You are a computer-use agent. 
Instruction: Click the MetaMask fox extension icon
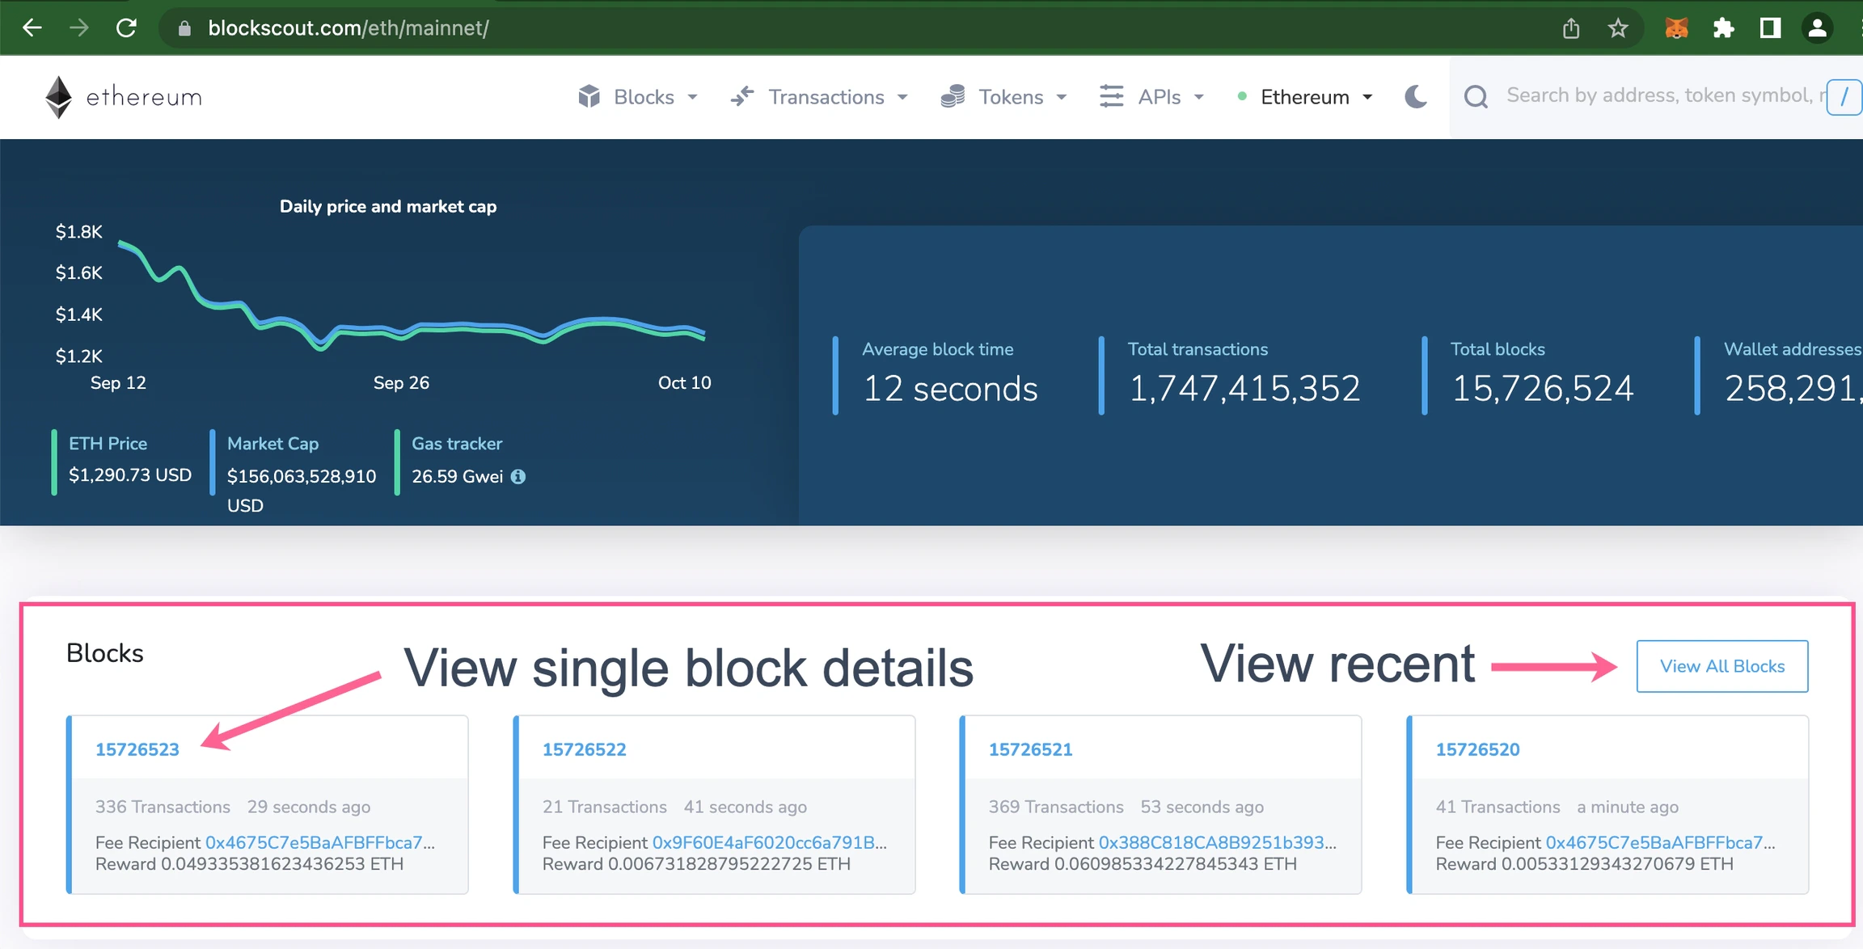[1676, 28]
